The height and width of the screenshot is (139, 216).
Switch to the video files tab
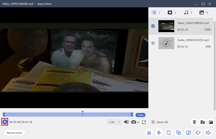coord(170,12)
